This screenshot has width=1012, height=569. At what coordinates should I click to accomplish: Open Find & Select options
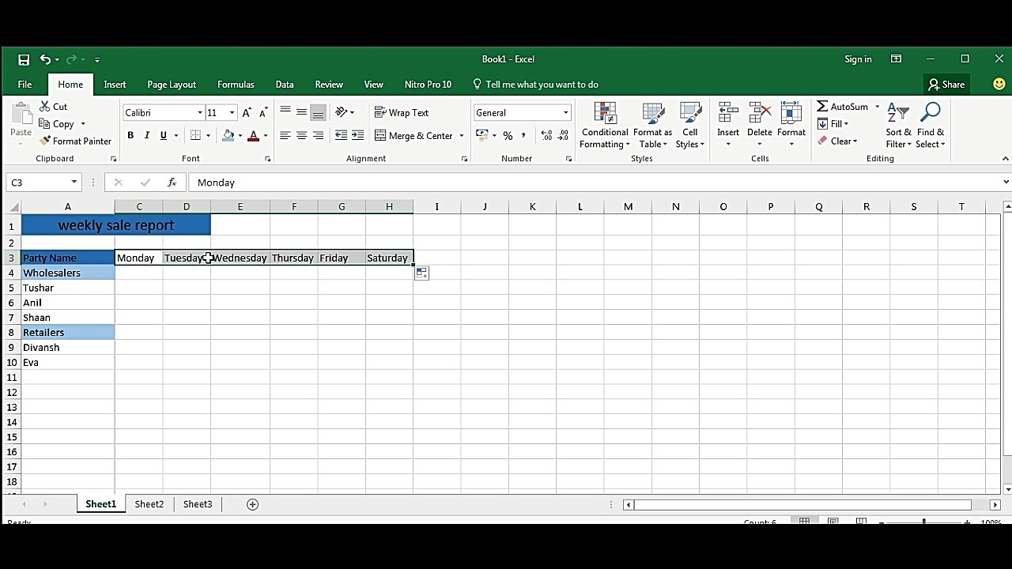coord(931,125)
